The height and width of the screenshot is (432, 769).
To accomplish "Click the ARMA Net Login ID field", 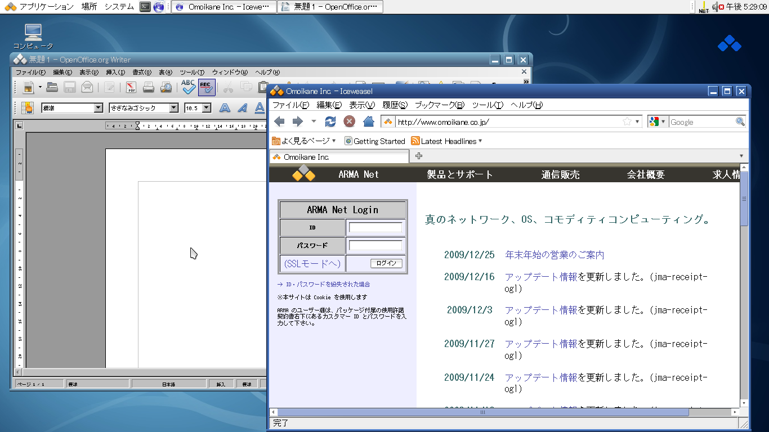I will (x=375, y=227).
